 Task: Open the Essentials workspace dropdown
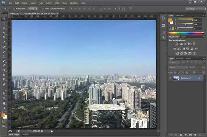tap(196, 9)
